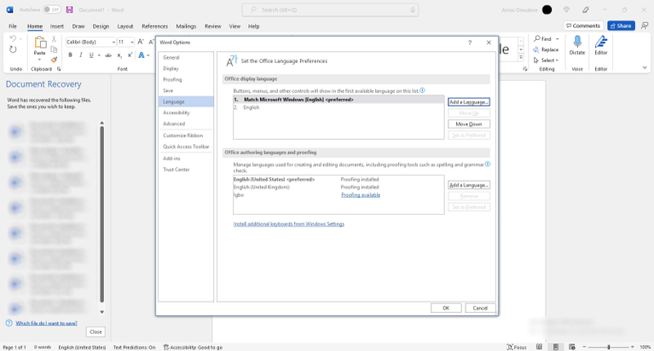
Task: Open the Editor pen icon
Action: 601,42
